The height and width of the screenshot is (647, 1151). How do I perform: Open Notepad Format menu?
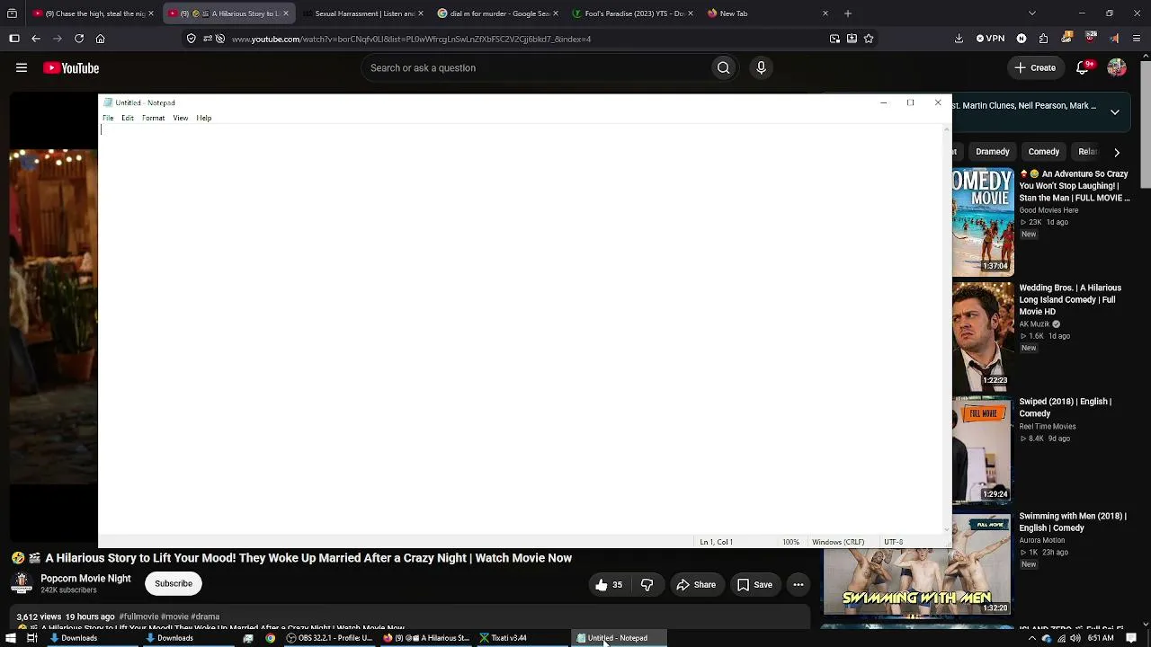point(153,118)
